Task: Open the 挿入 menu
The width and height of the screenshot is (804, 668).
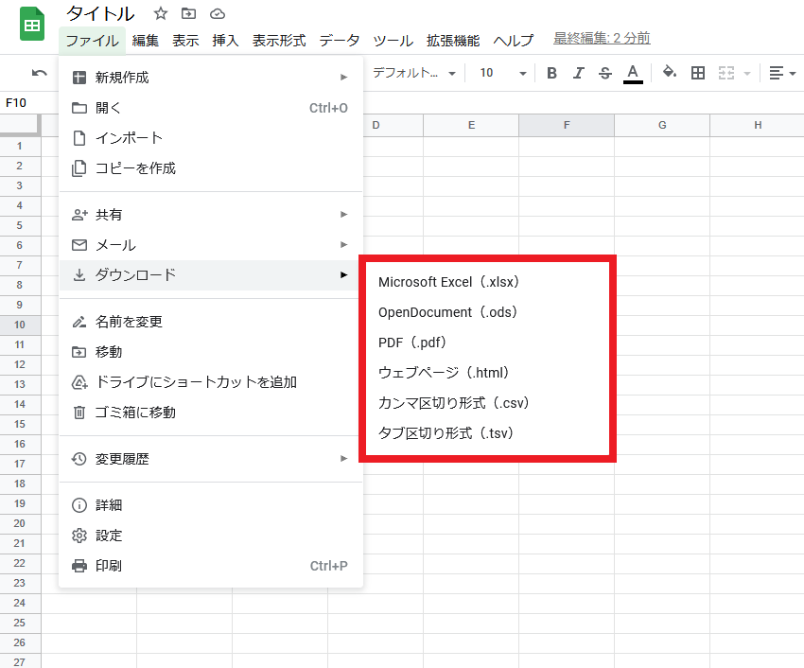Action: pos(226,41)
